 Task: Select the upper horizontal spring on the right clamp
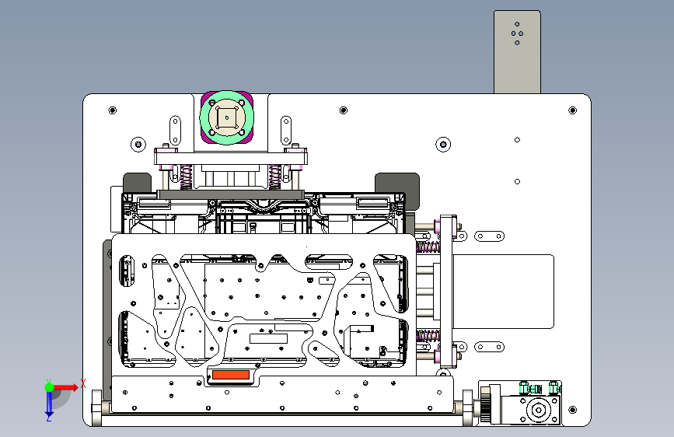428,247
